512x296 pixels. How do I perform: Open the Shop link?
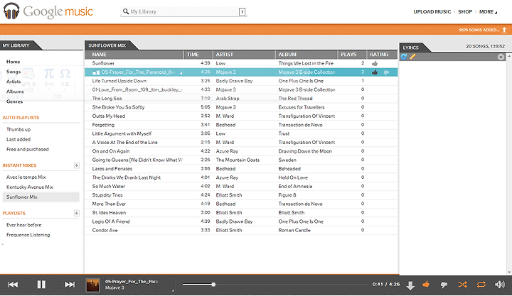click(465, 12)
